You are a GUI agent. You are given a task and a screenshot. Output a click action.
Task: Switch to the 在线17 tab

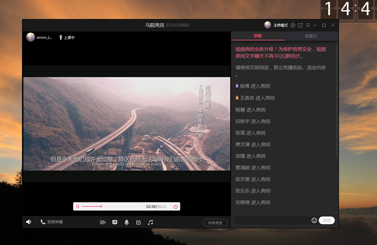(311, 36)
